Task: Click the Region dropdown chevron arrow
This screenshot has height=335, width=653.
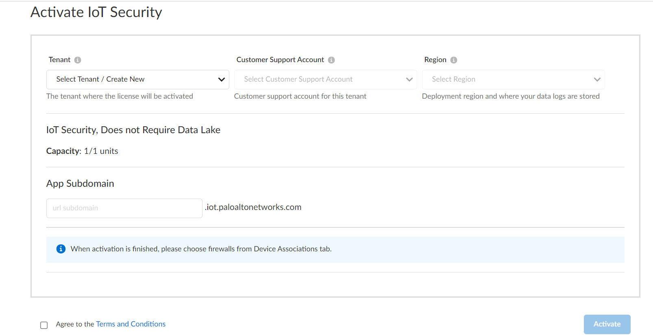Action: pos(597,80)
